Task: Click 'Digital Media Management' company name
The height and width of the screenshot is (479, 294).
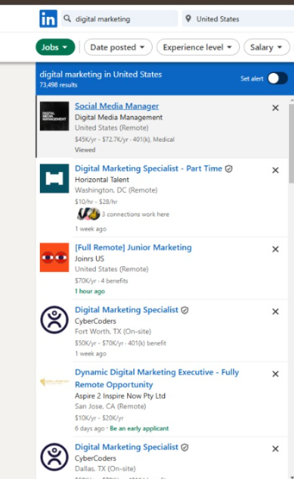Action: coord(118,117)
